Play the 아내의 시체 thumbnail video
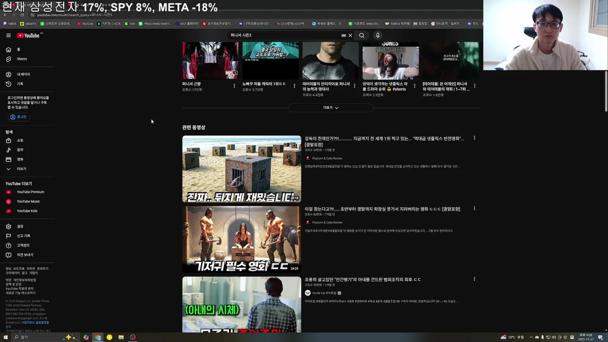 pos(242,304)
